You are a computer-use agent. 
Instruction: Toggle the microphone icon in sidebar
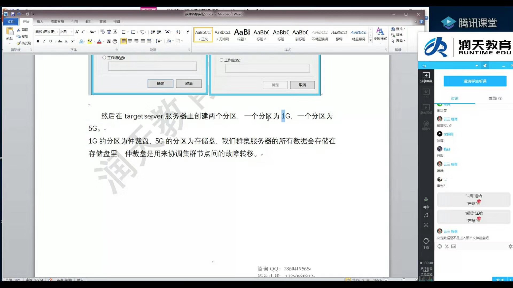click(426, 199)
